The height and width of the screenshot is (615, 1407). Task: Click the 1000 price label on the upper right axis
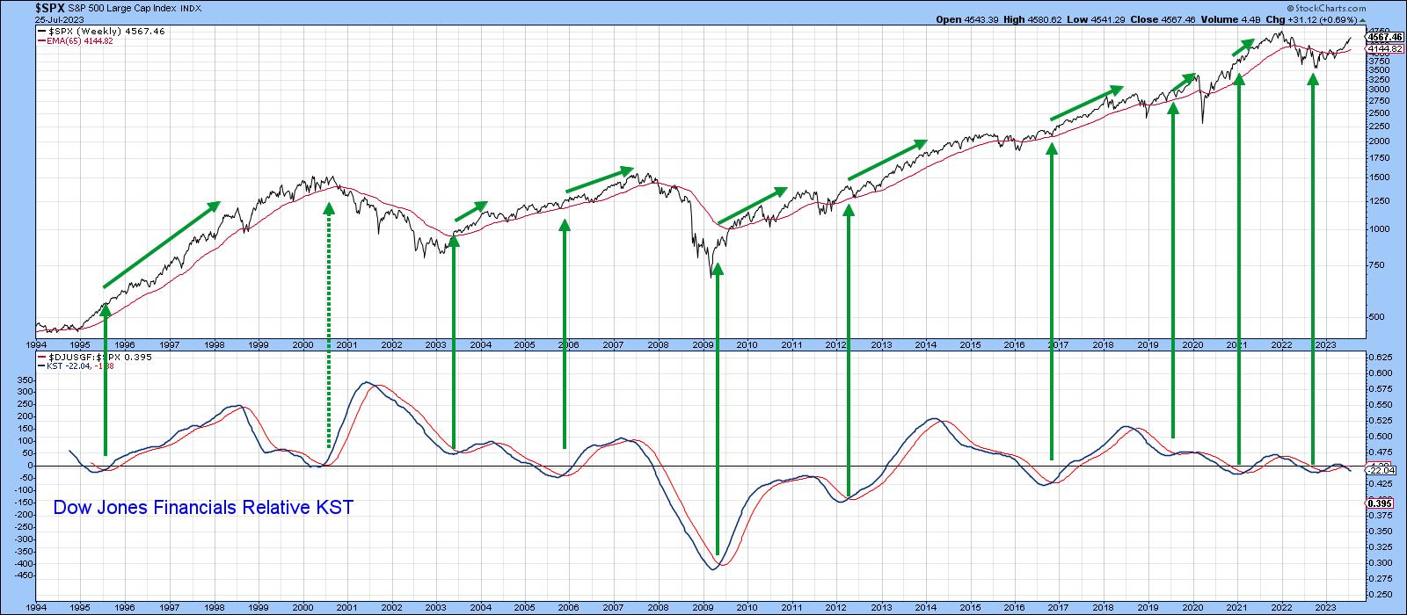pyautogui.click(x=1380, y=228)
